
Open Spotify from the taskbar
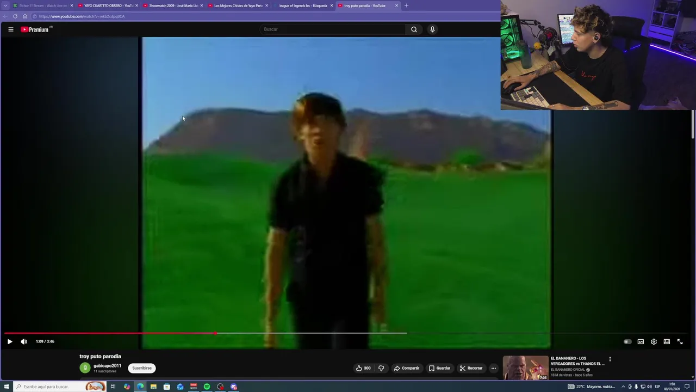207,387
